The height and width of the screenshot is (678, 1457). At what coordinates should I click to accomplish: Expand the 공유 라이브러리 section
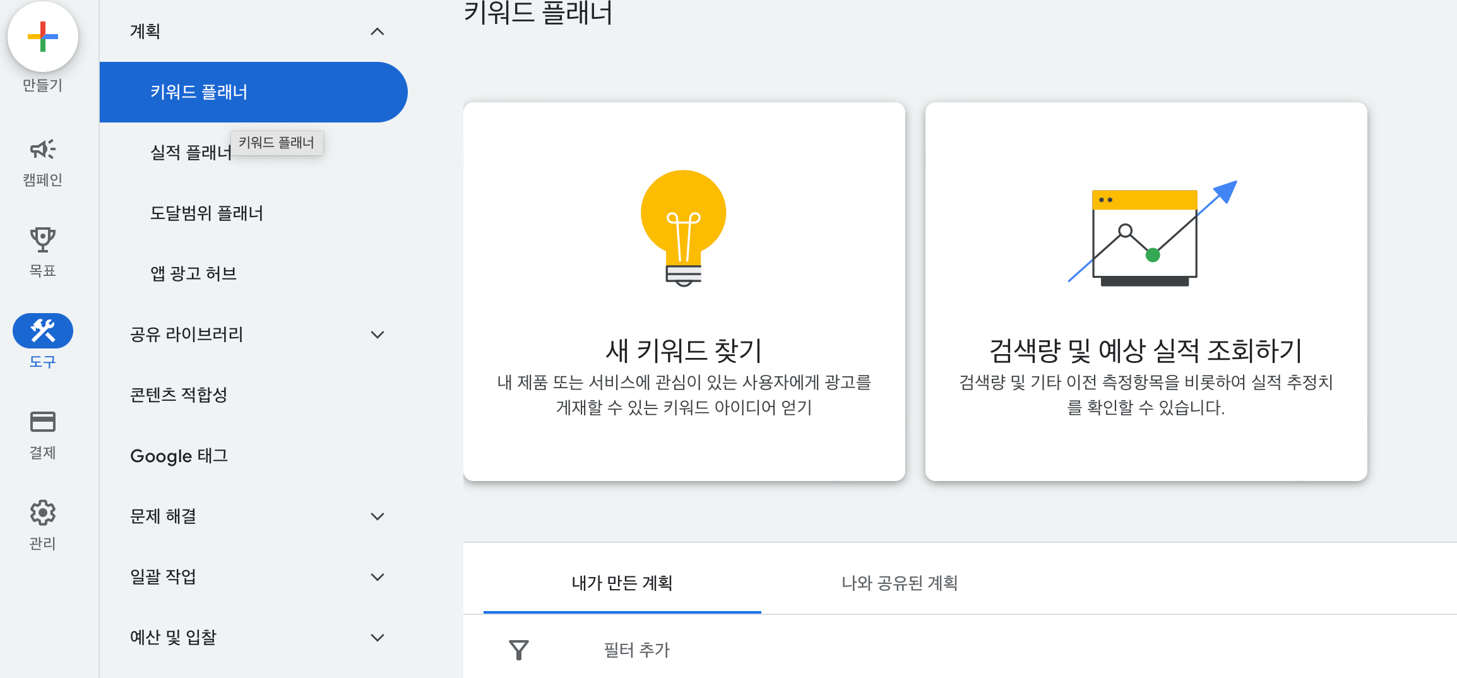[378, 335]
